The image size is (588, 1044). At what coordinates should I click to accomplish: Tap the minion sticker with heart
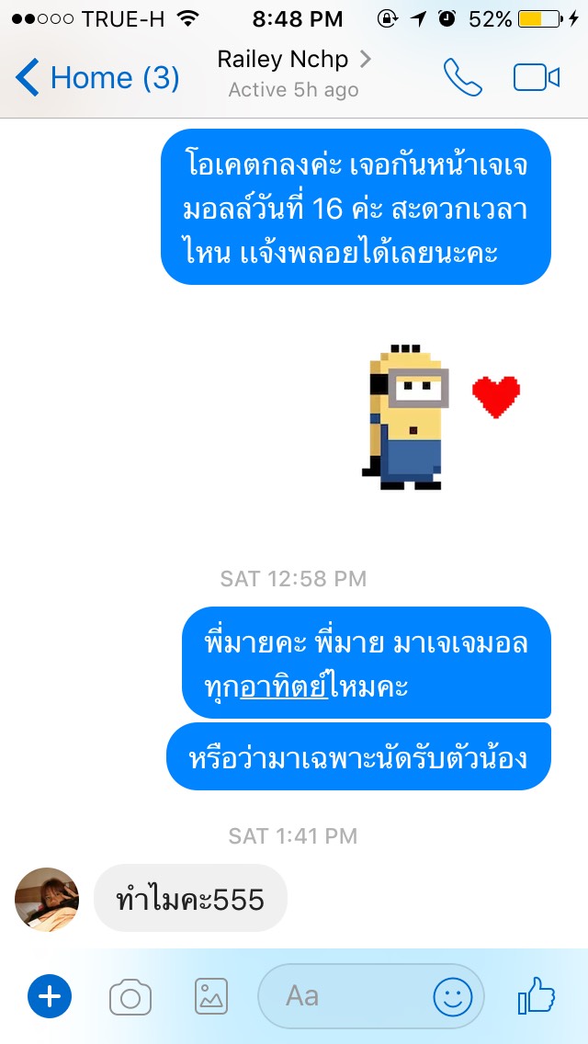pyautogui.click(x=441, y=417)
